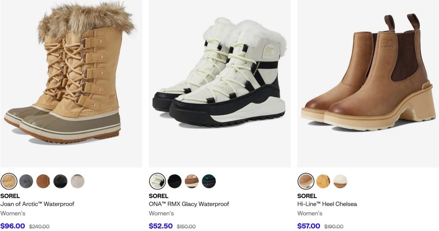Select the dark green ONA RMX Glacy swatch

pyautogui.click(x=209, y=181)
